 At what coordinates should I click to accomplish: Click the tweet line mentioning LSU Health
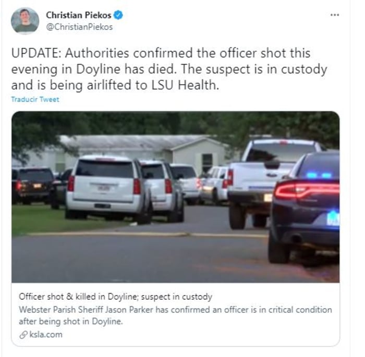pos(115,85)
